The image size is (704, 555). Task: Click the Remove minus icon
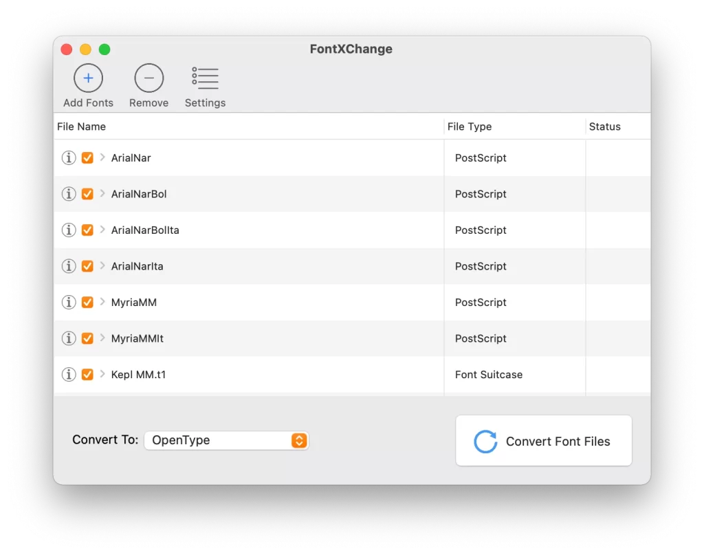[x=148, y=78]
